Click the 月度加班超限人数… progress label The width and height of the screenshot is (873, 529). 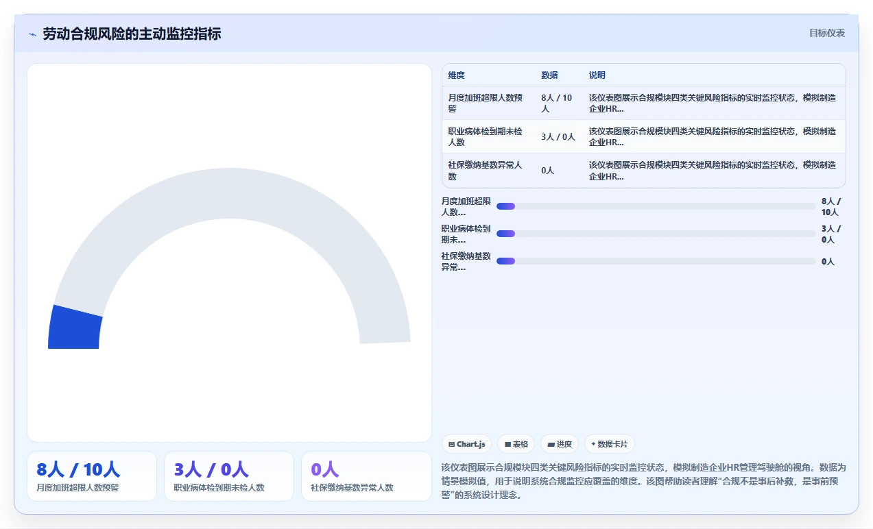click(466, 206)
